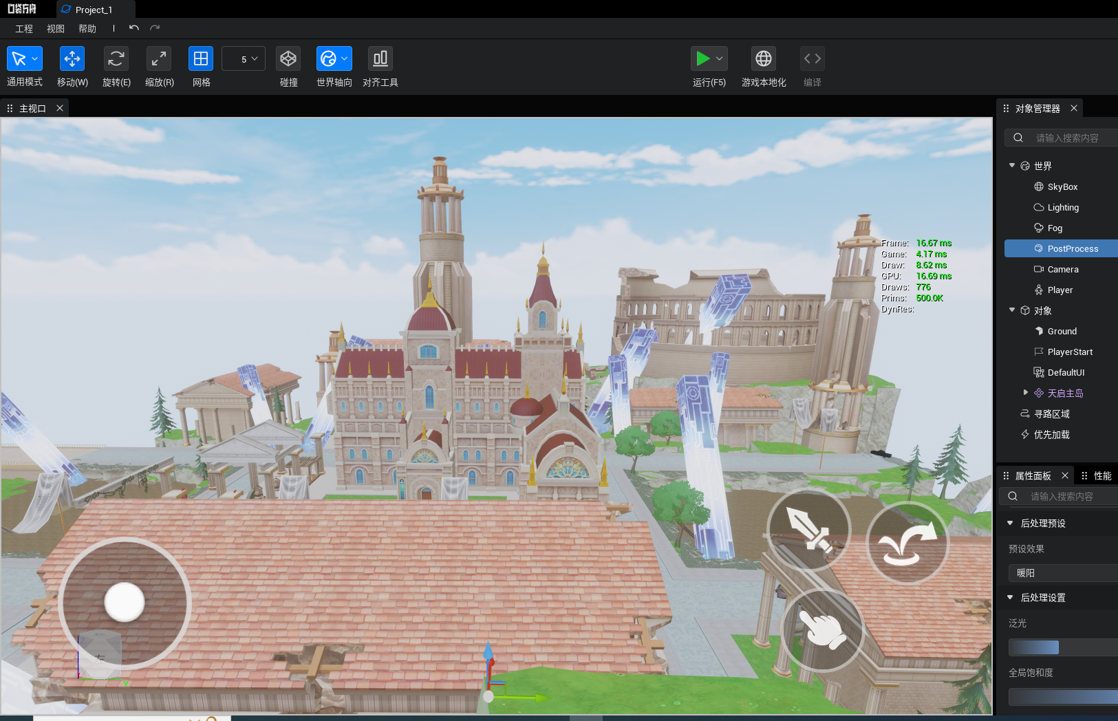
Task: Open the 工程 menu
Action: click(24, 28)
